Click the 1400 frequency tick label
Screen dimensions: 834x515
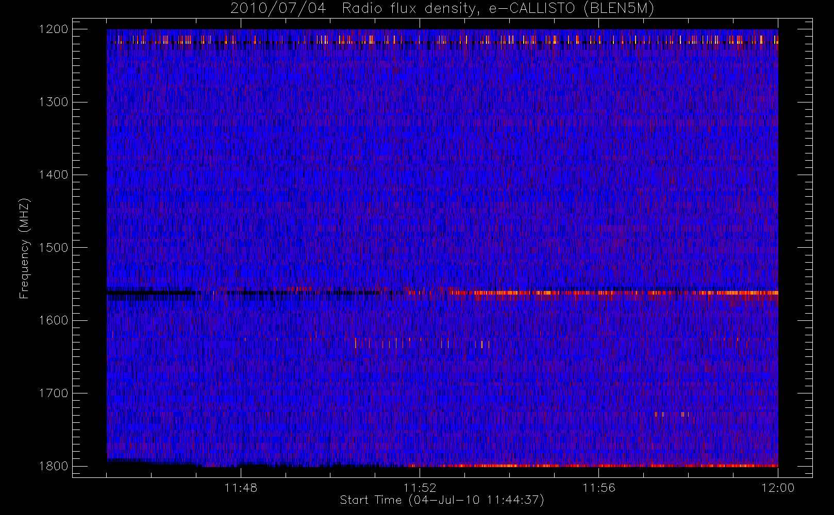click(x=54, y=175)
